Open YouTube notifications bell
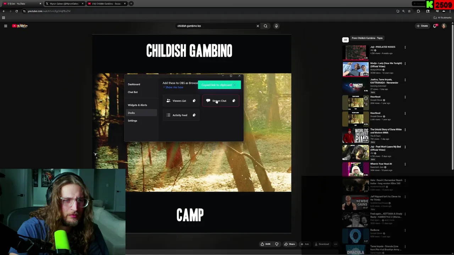 435,26
